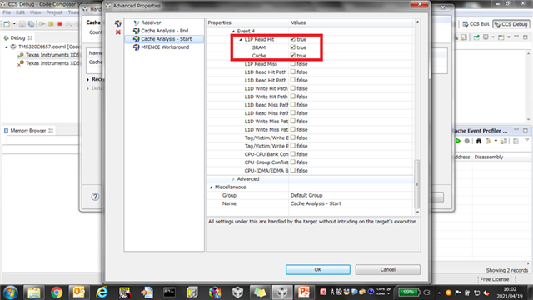The width and height of the screenshot is (533, 300).
Task: Open Chrome from the taskbar
Action: click(57, 292)
